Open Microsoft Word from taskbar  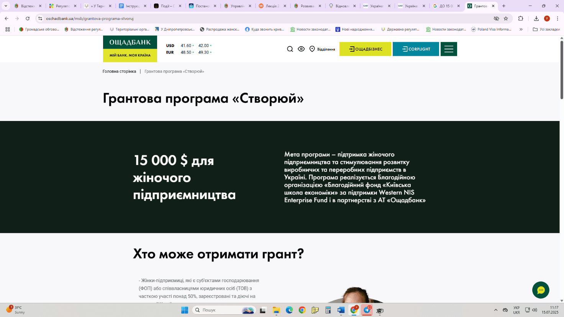click(x=341, y=310)
